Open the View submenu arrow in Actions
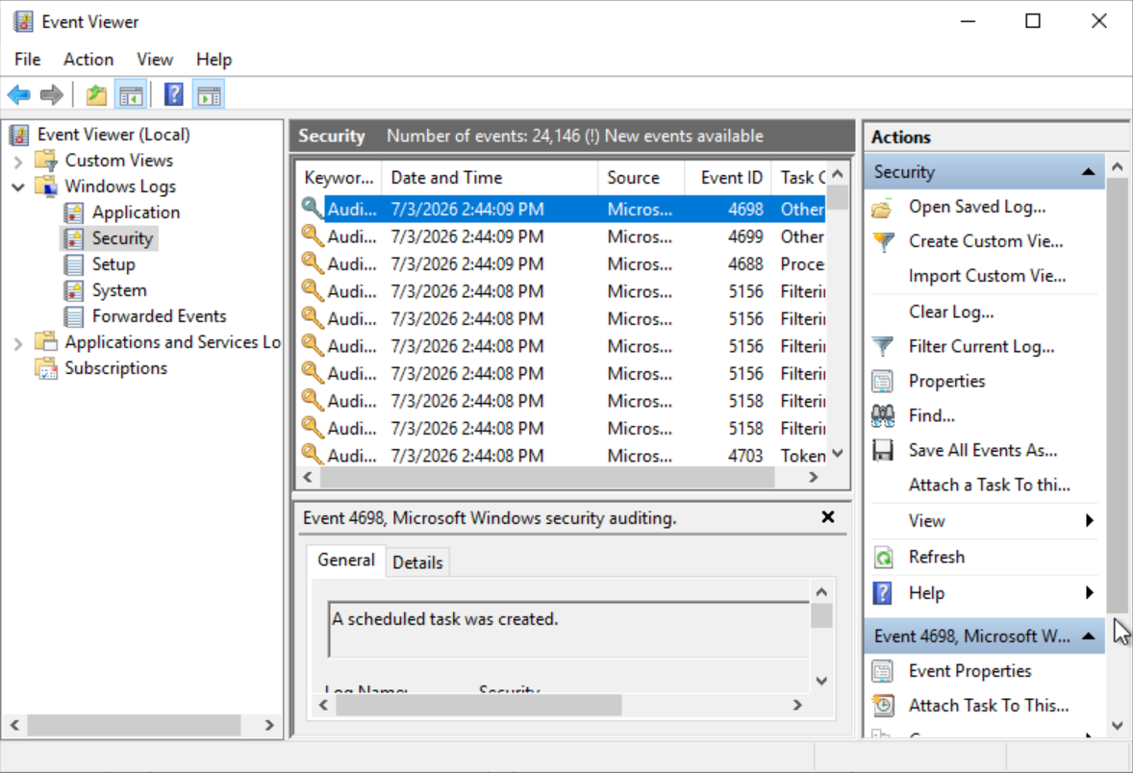 click(1090, 521)
